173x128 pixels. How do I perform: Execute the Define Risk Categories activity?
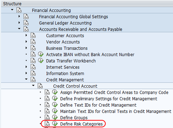click(x=55, y=124)
